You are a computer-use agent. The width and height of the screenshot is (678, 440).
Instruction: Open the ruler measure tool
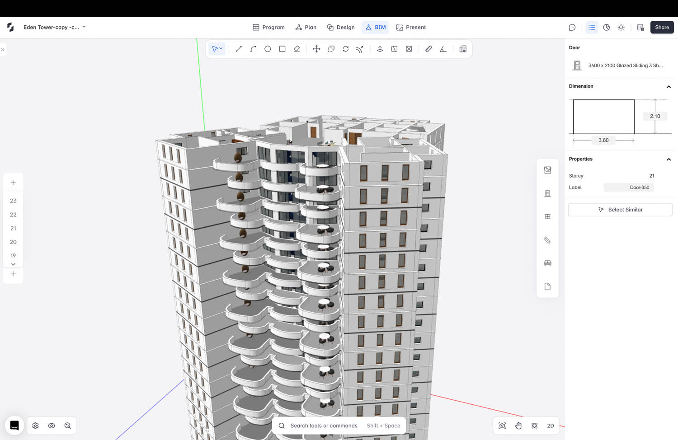(428, 49)
